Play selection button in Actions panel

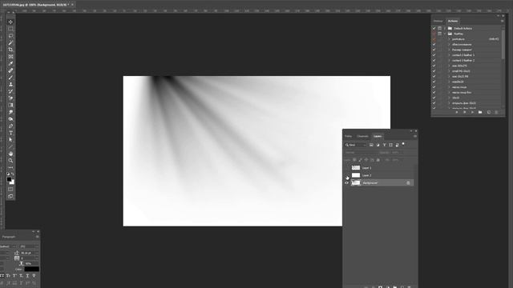coord(472,112)
